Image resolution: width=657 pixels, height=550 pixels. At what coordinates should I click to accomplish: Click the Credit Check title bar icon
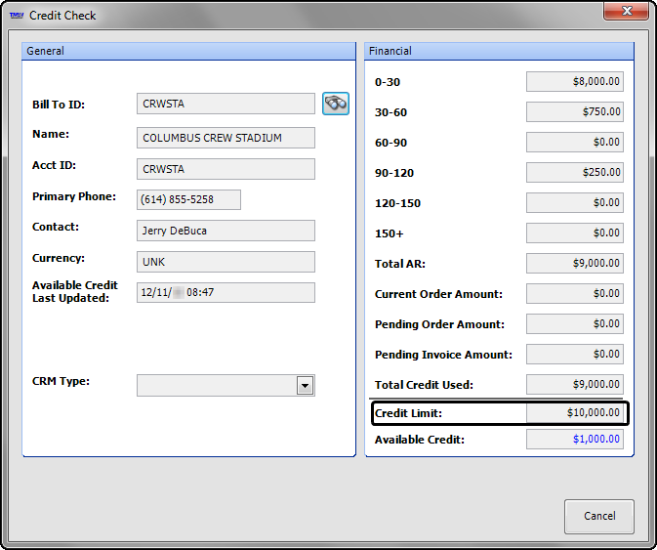[17, 16]
